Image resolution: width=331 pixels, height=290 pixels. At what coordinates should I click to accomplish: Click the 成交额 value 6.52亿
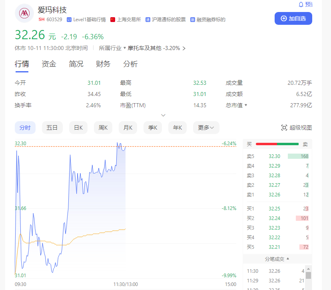(x=304, y=94)
